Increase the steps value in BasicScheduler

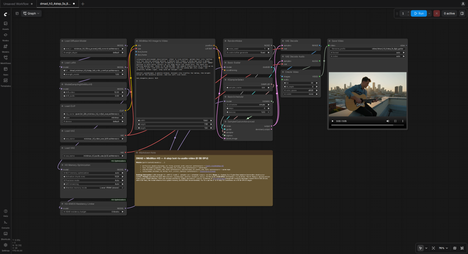pos(268,108)
